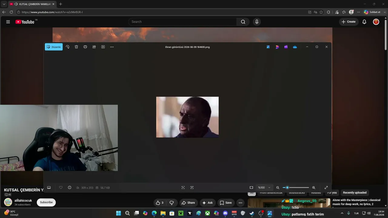Open the YouTube guide hamburger menu
Viewport: 388px width, 218px height.
click(8, 22)
